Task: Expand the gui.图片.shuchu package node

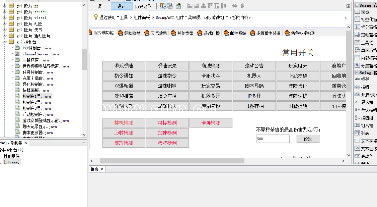Action: pyautogui.click(x=4, y=11)
